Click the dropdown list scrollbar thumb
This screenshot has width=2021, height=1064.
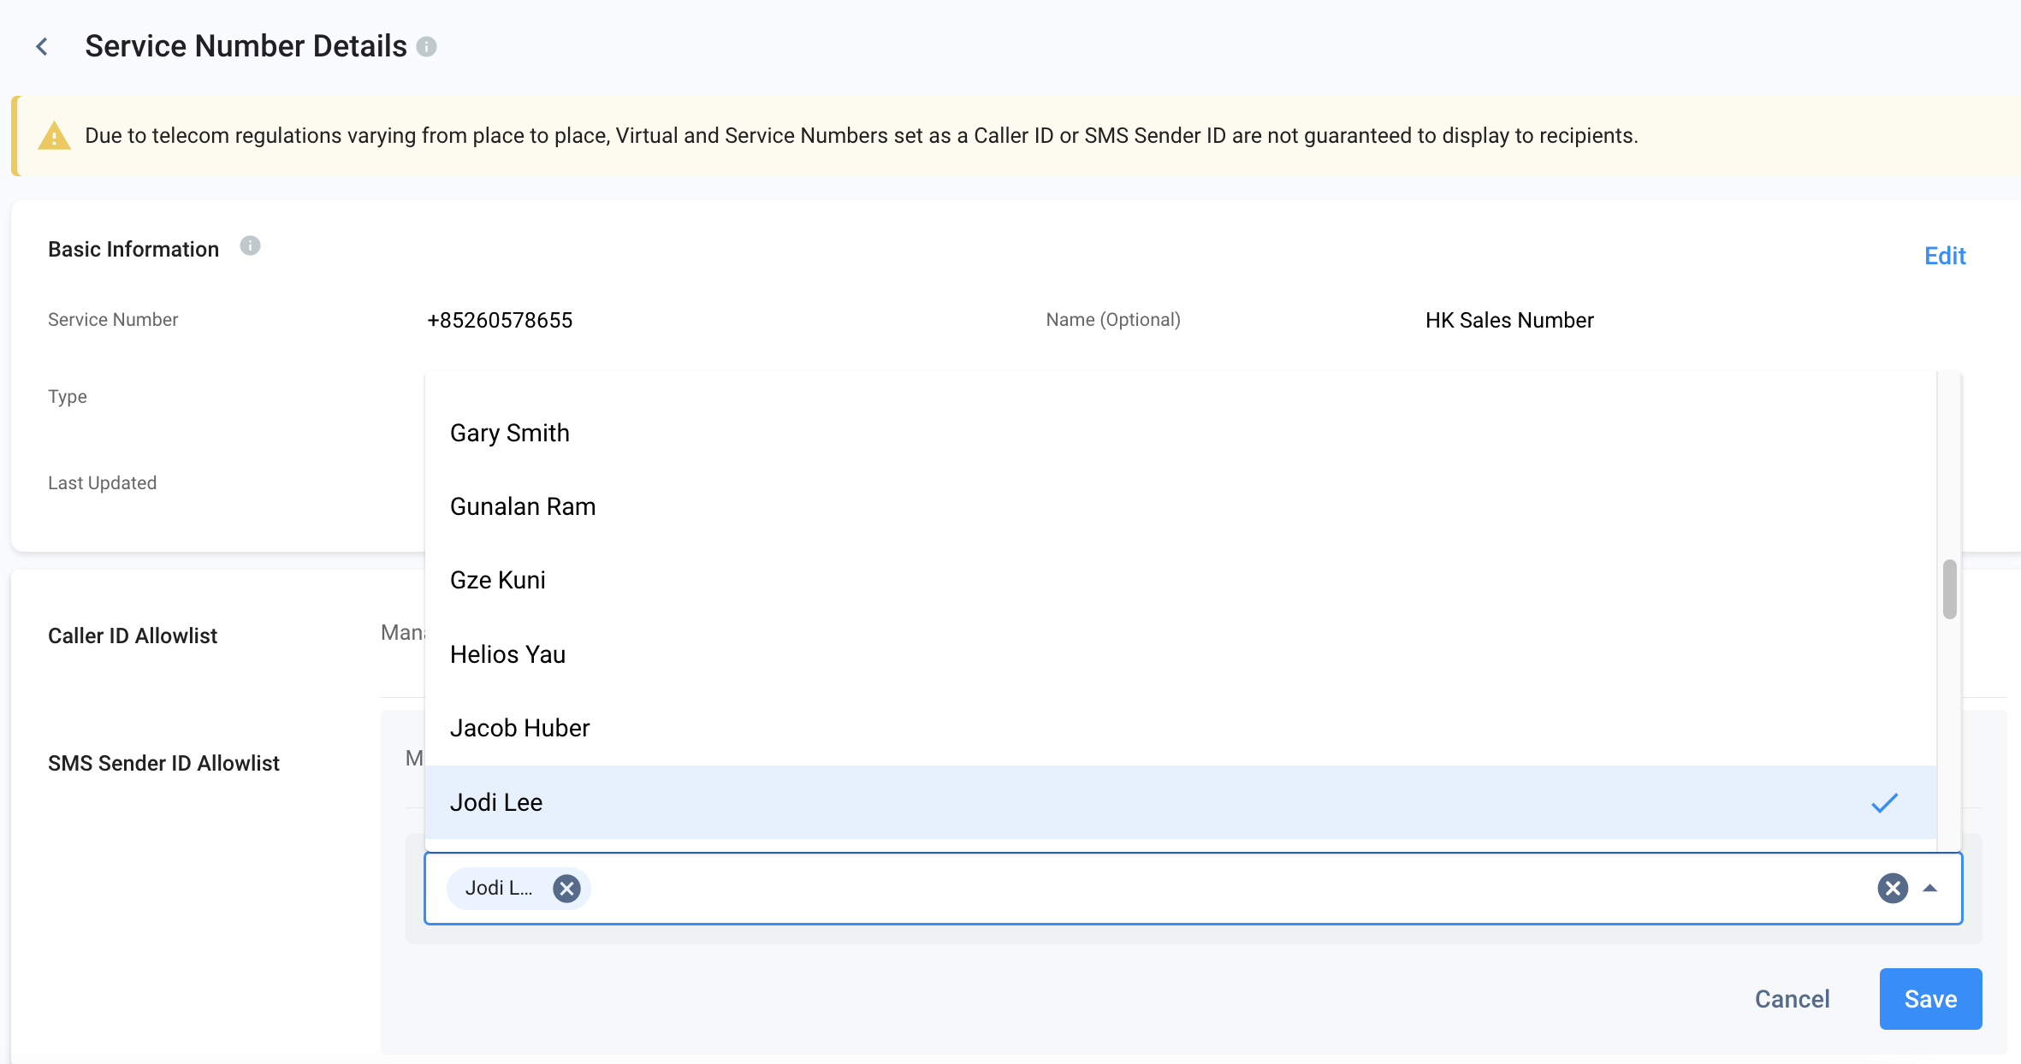[x=1950, y=588]
